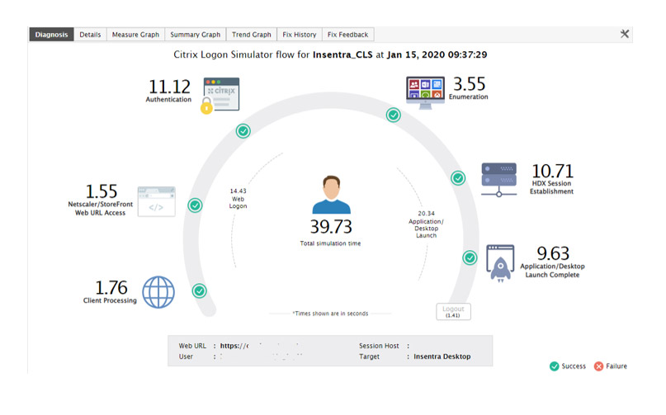Screen dimensions: 666x415
Task: Select the Summary Graph tab
Action: coord(196,35)
